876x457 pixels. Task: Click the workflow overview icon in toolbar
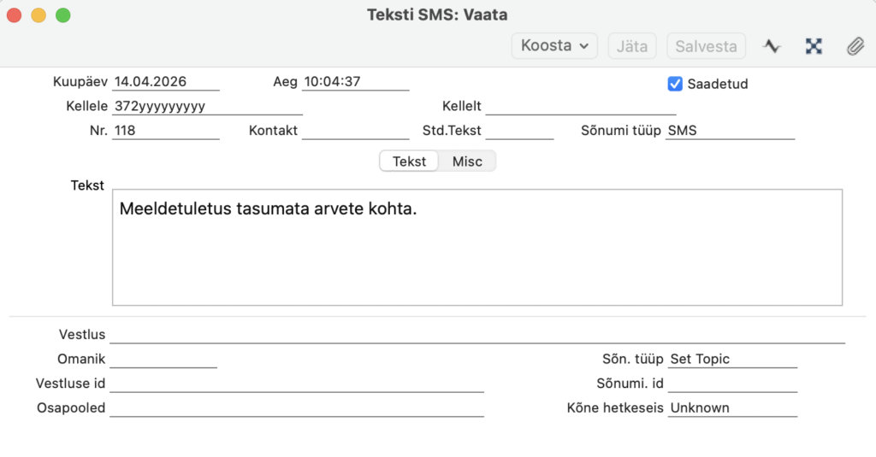tap(814, 46)
